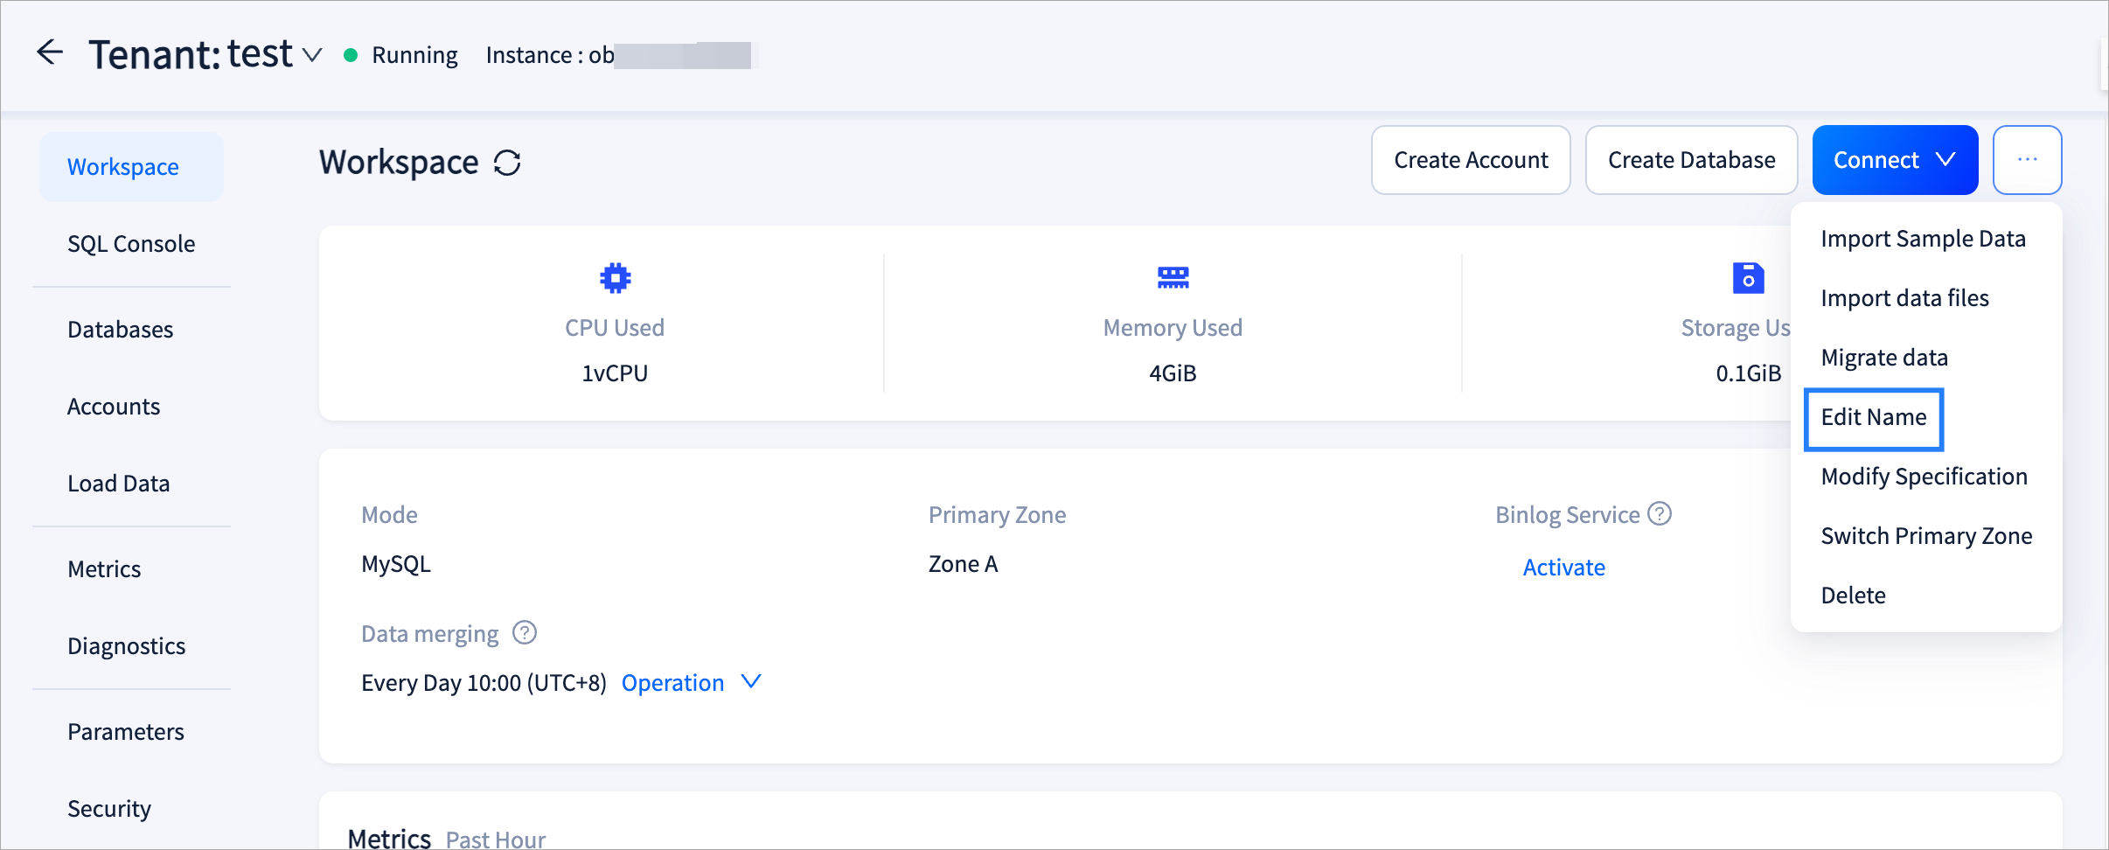
Task: Click the Data merging help icon
Action: click(x=525, y=632)
